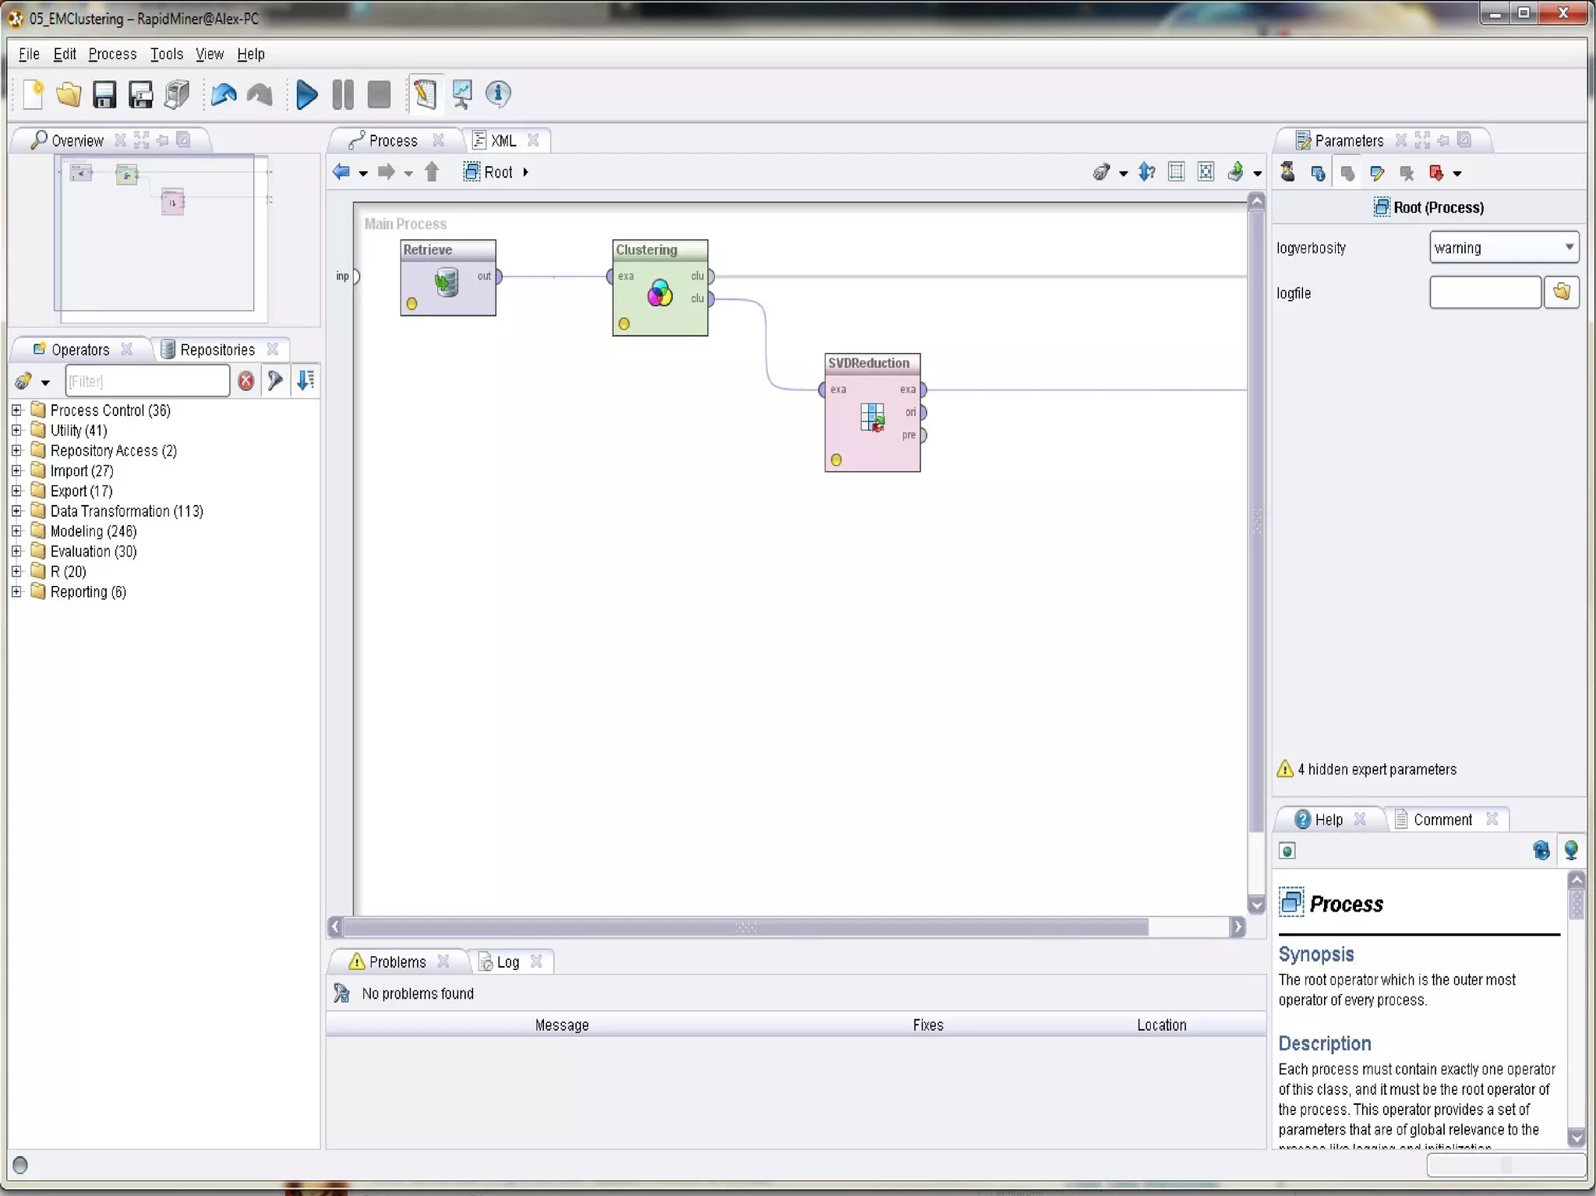Go back with the blue left arrow
This screenshot has height=1196, width=1596.
341,172
